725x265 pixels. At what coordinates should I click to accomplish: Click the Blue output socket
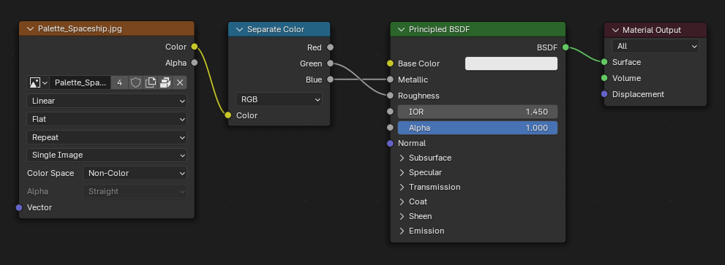click(x=330, y=80)
